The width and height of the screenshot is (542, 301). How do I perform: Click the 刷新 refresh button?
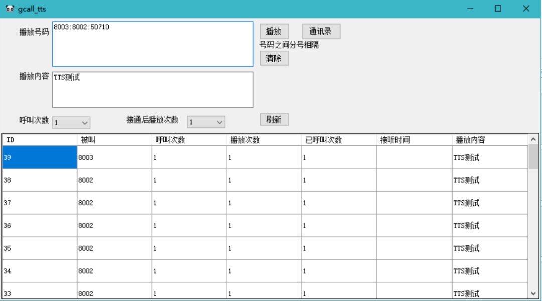pyautogui.click(x=274, y=119)
